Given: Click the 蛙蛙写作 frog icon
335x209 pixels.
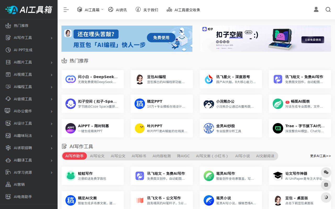Looking at the screenshot, I should (x=71, y=176).
